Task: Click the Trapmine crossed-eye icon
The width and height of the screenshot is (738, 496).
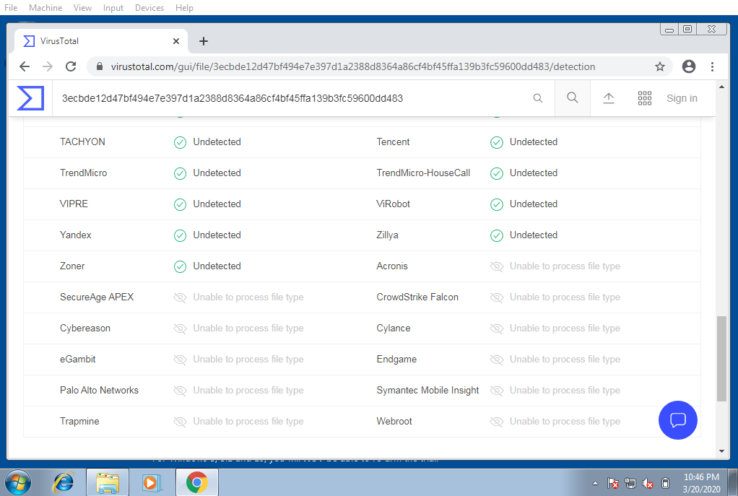Action: click(181, 422)
